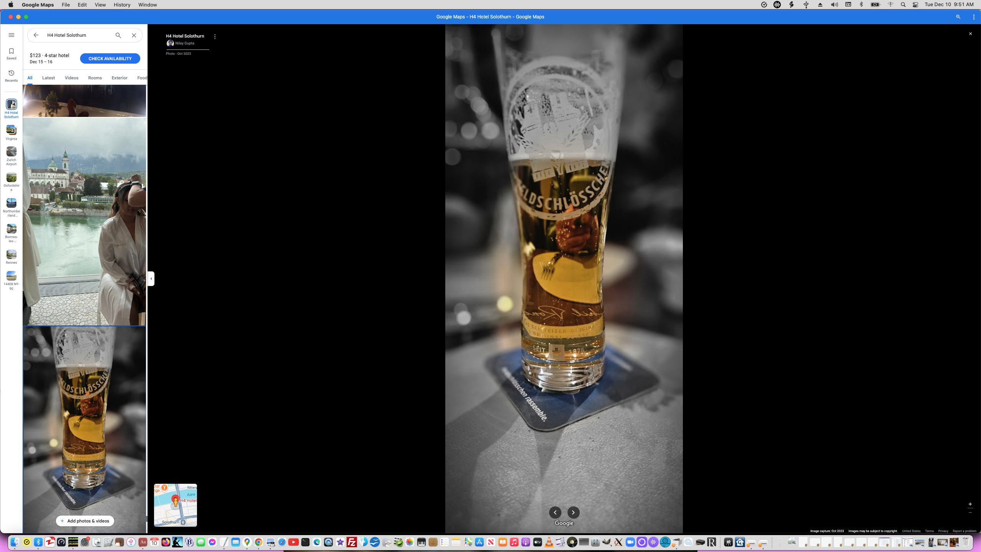This screenshot has height=552, width=981.
Task: Click the Check Availability button
Action: pos(110,58)
